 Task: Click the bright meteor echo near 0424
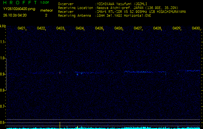pos(77,74)
